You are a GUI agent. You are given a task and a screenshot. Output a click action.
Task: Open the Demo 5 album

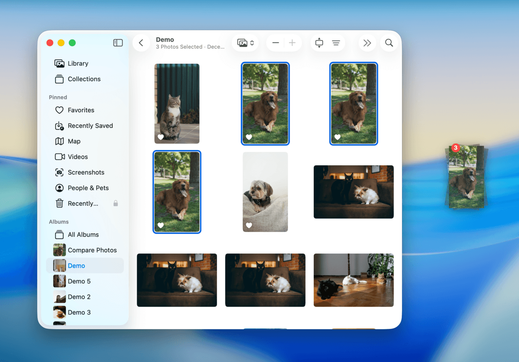(x=85, y=281)
